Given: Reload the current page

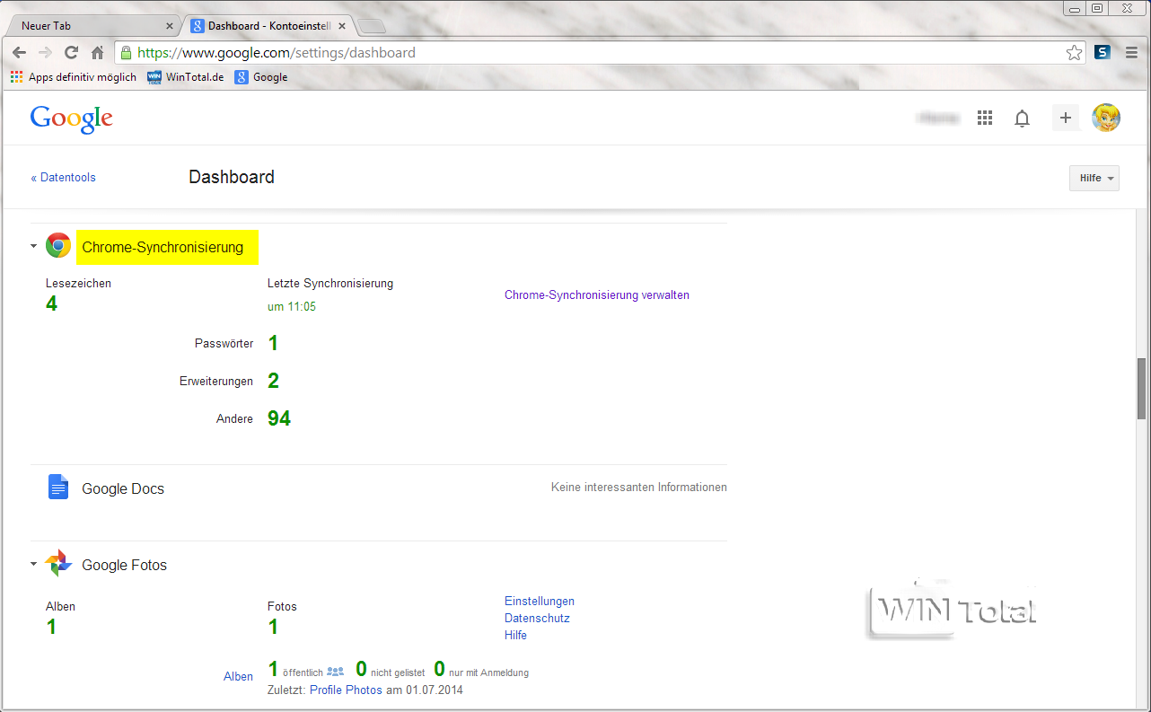Looking at the screenshot, I should coord(71,53).
